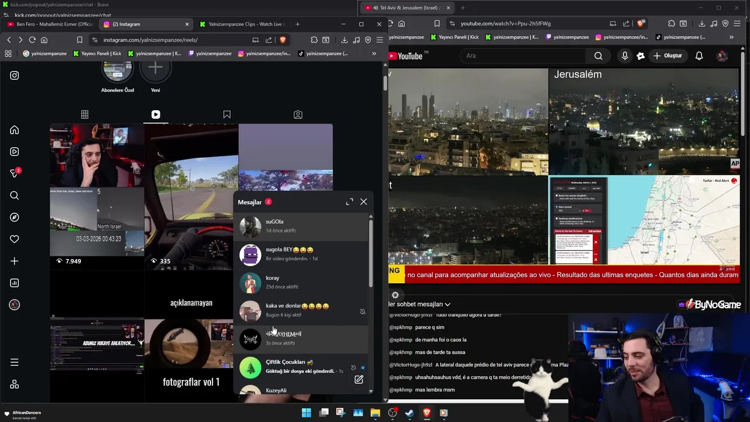The width and height of the screenshot is (750, 422).
Task: Start YouTube voice search with microphone
Action: coord(625,56)
